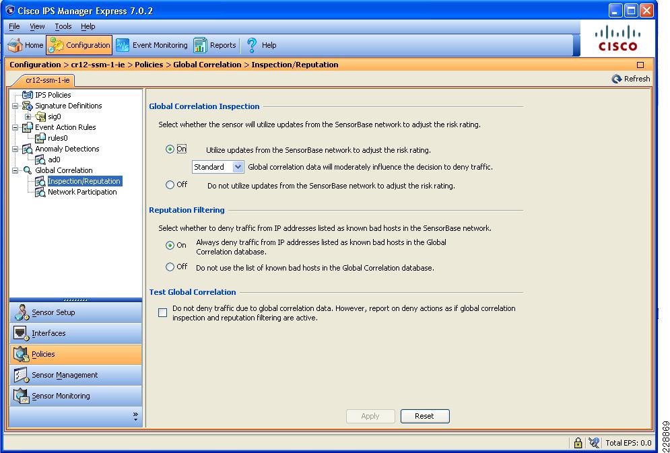Switch to the cr12-ssm-1-ie tab
The width and height of the screenshot is (670, 453).
click(47, 80)
